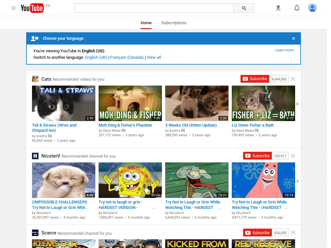The width and height of the screenshot is (331, 248).
Task: Subscribe to the NicsterV channel
Action: tap(257, 156)
